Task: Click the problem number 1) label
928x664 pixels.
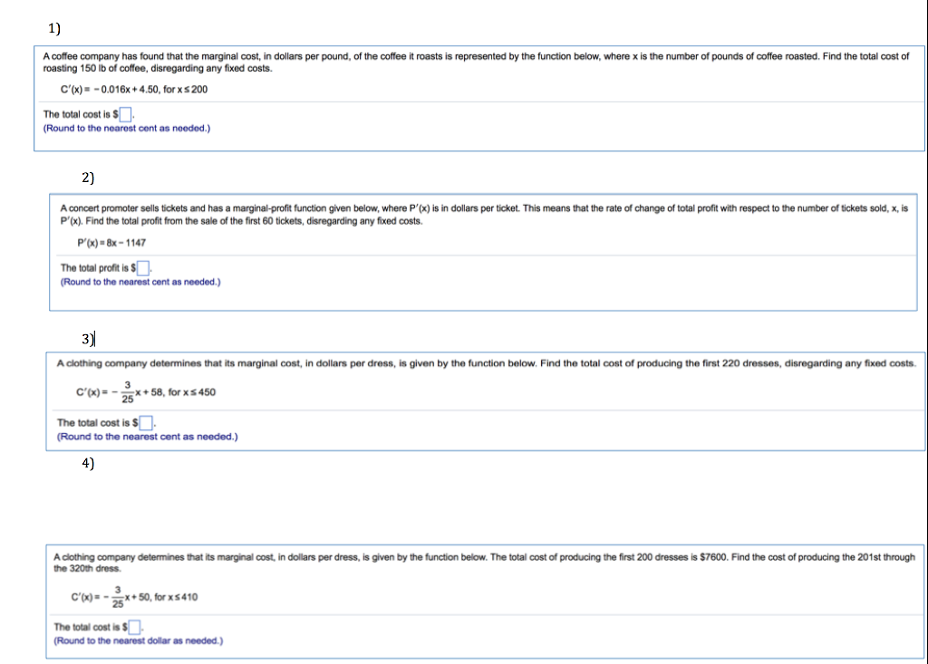Action: click(x=54, y=28)
